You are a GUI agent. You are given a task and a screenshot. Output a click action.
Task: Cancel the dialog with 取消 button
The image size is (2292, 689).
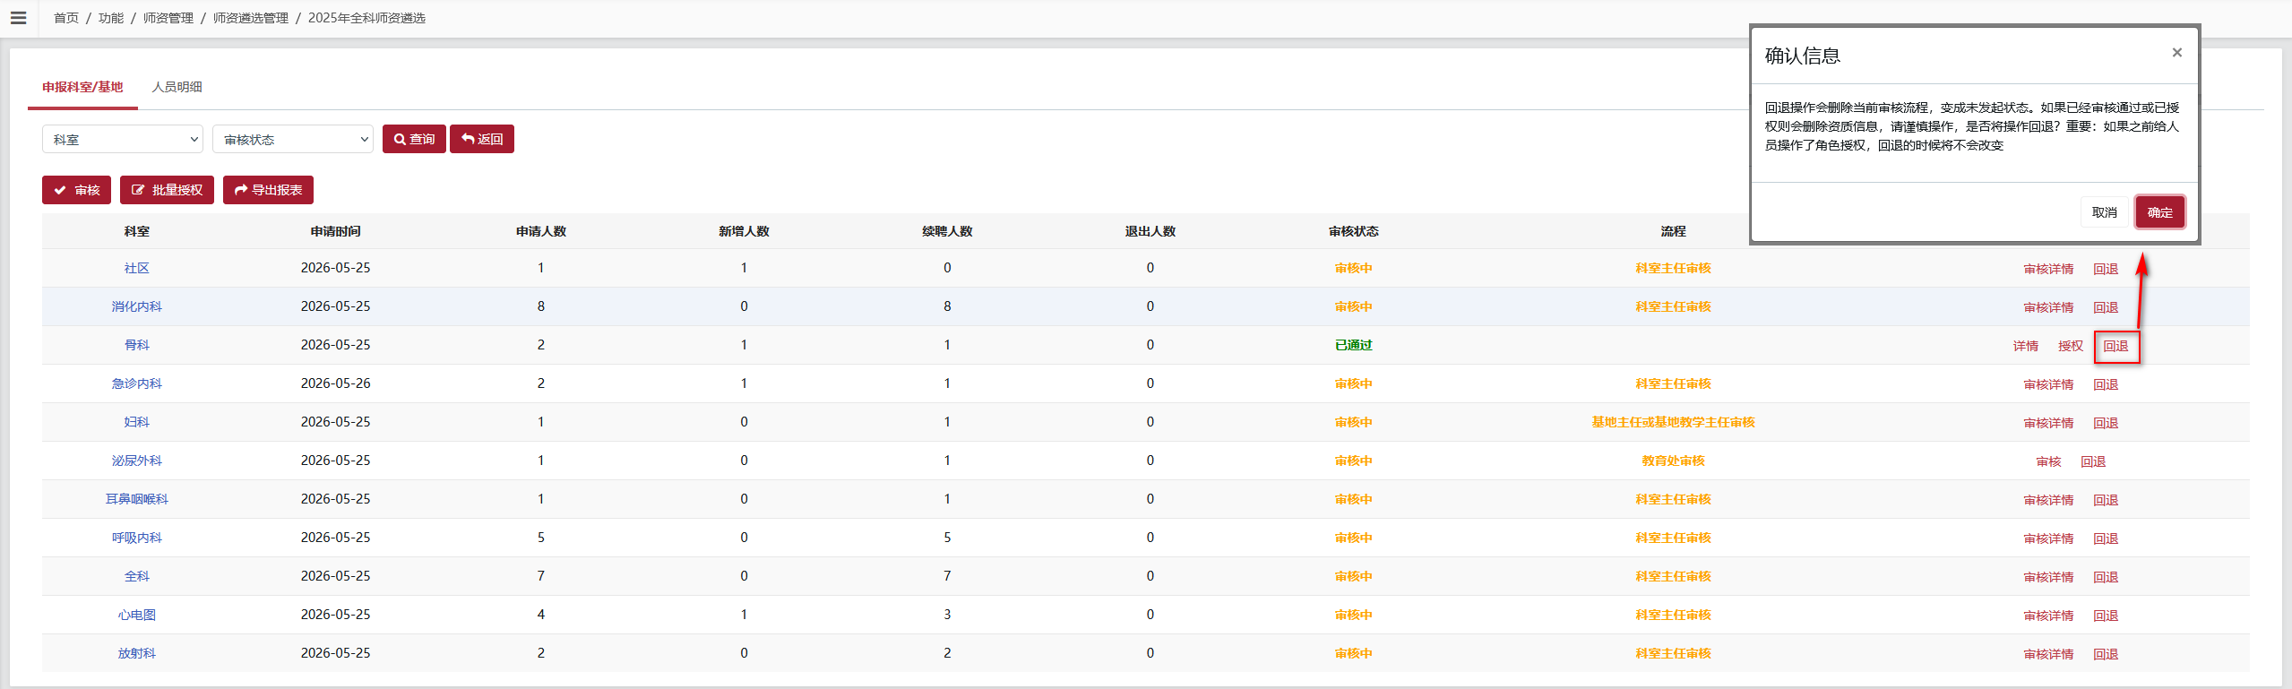pos(2104,212)
